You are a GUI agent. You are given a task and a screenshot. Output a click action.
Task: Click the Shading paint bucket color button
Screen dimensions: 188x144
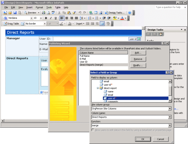pos(70,24)
